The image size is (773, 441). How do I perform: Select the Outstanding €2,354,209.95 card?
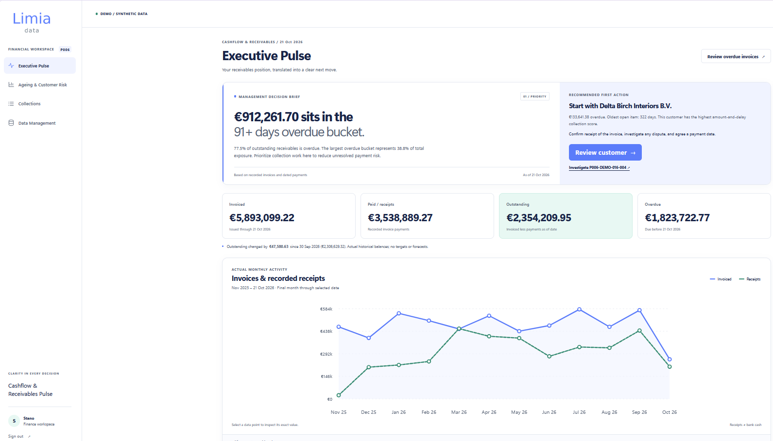click(566, 216)
